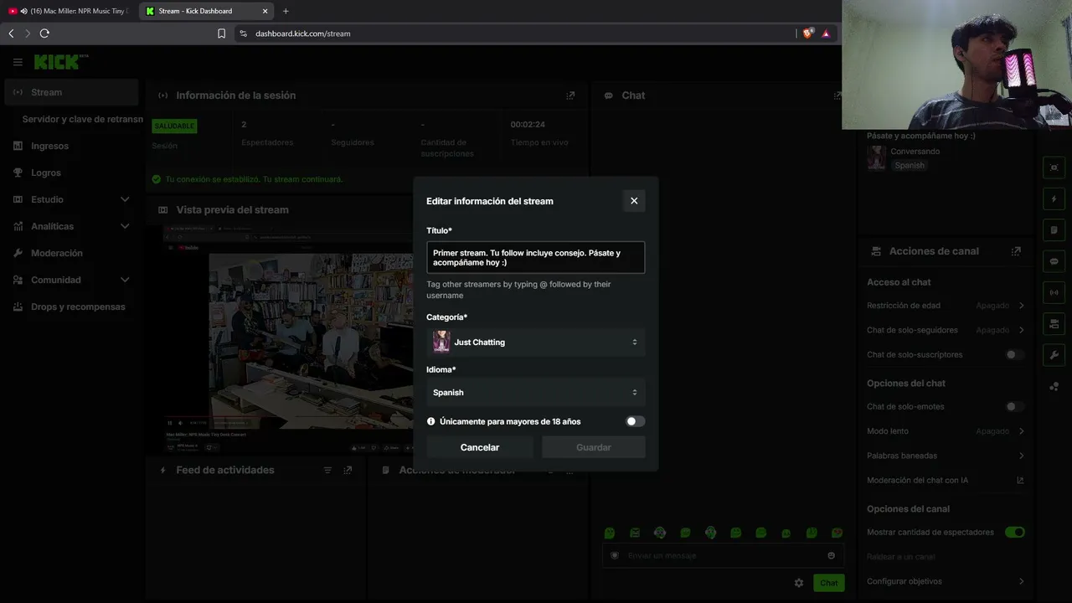Close the Stream - Kick Dashboard tab
This screenshot has height=603, width=1072.
265,11
